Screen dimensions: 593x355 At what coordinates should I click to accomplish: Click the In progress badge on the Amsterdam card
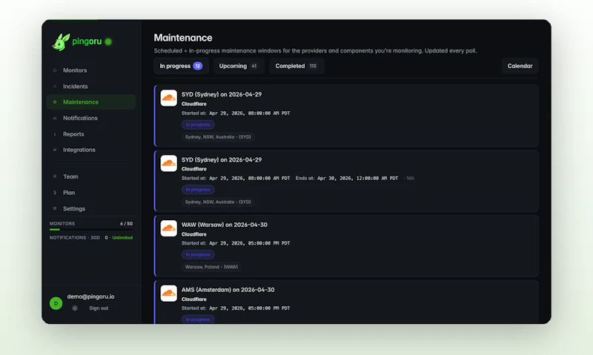point(198,319)
